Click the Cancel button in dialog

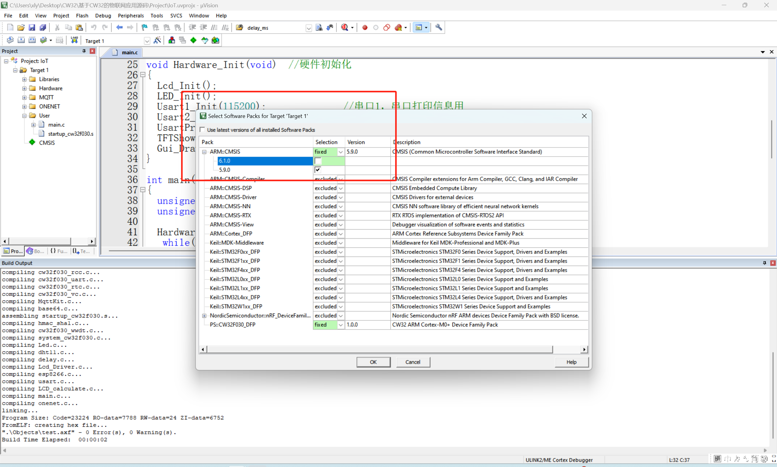click(412, 362)
